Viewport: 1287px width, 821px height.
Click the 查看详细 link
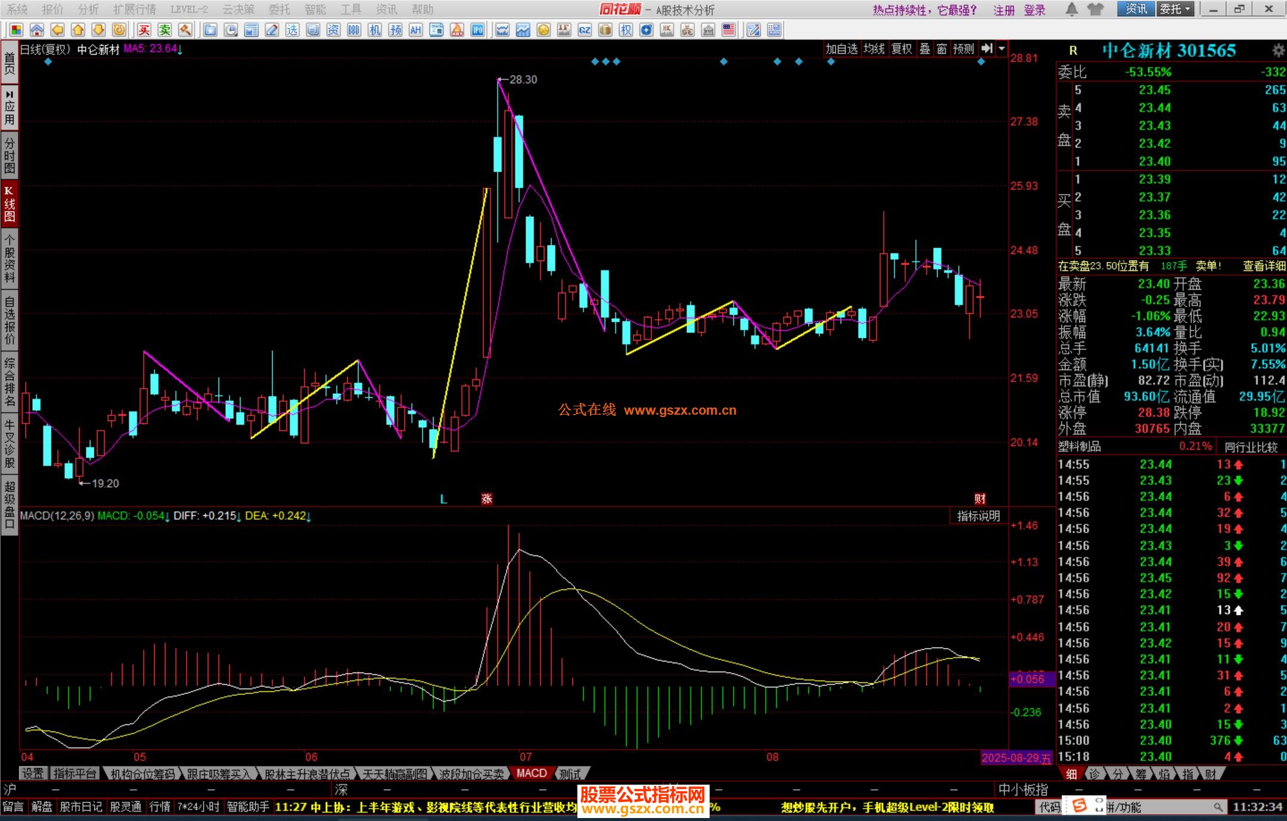1264,266
